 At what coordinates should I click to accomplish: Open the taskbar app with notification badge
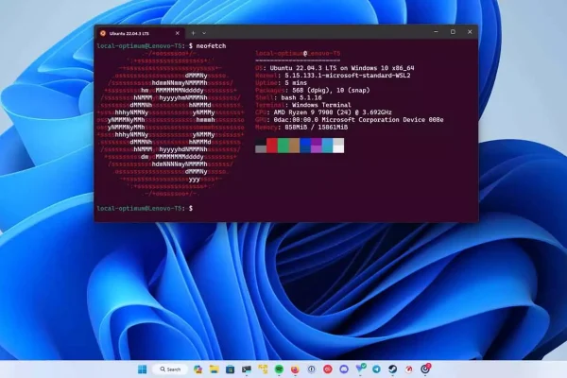click(425, 369)
